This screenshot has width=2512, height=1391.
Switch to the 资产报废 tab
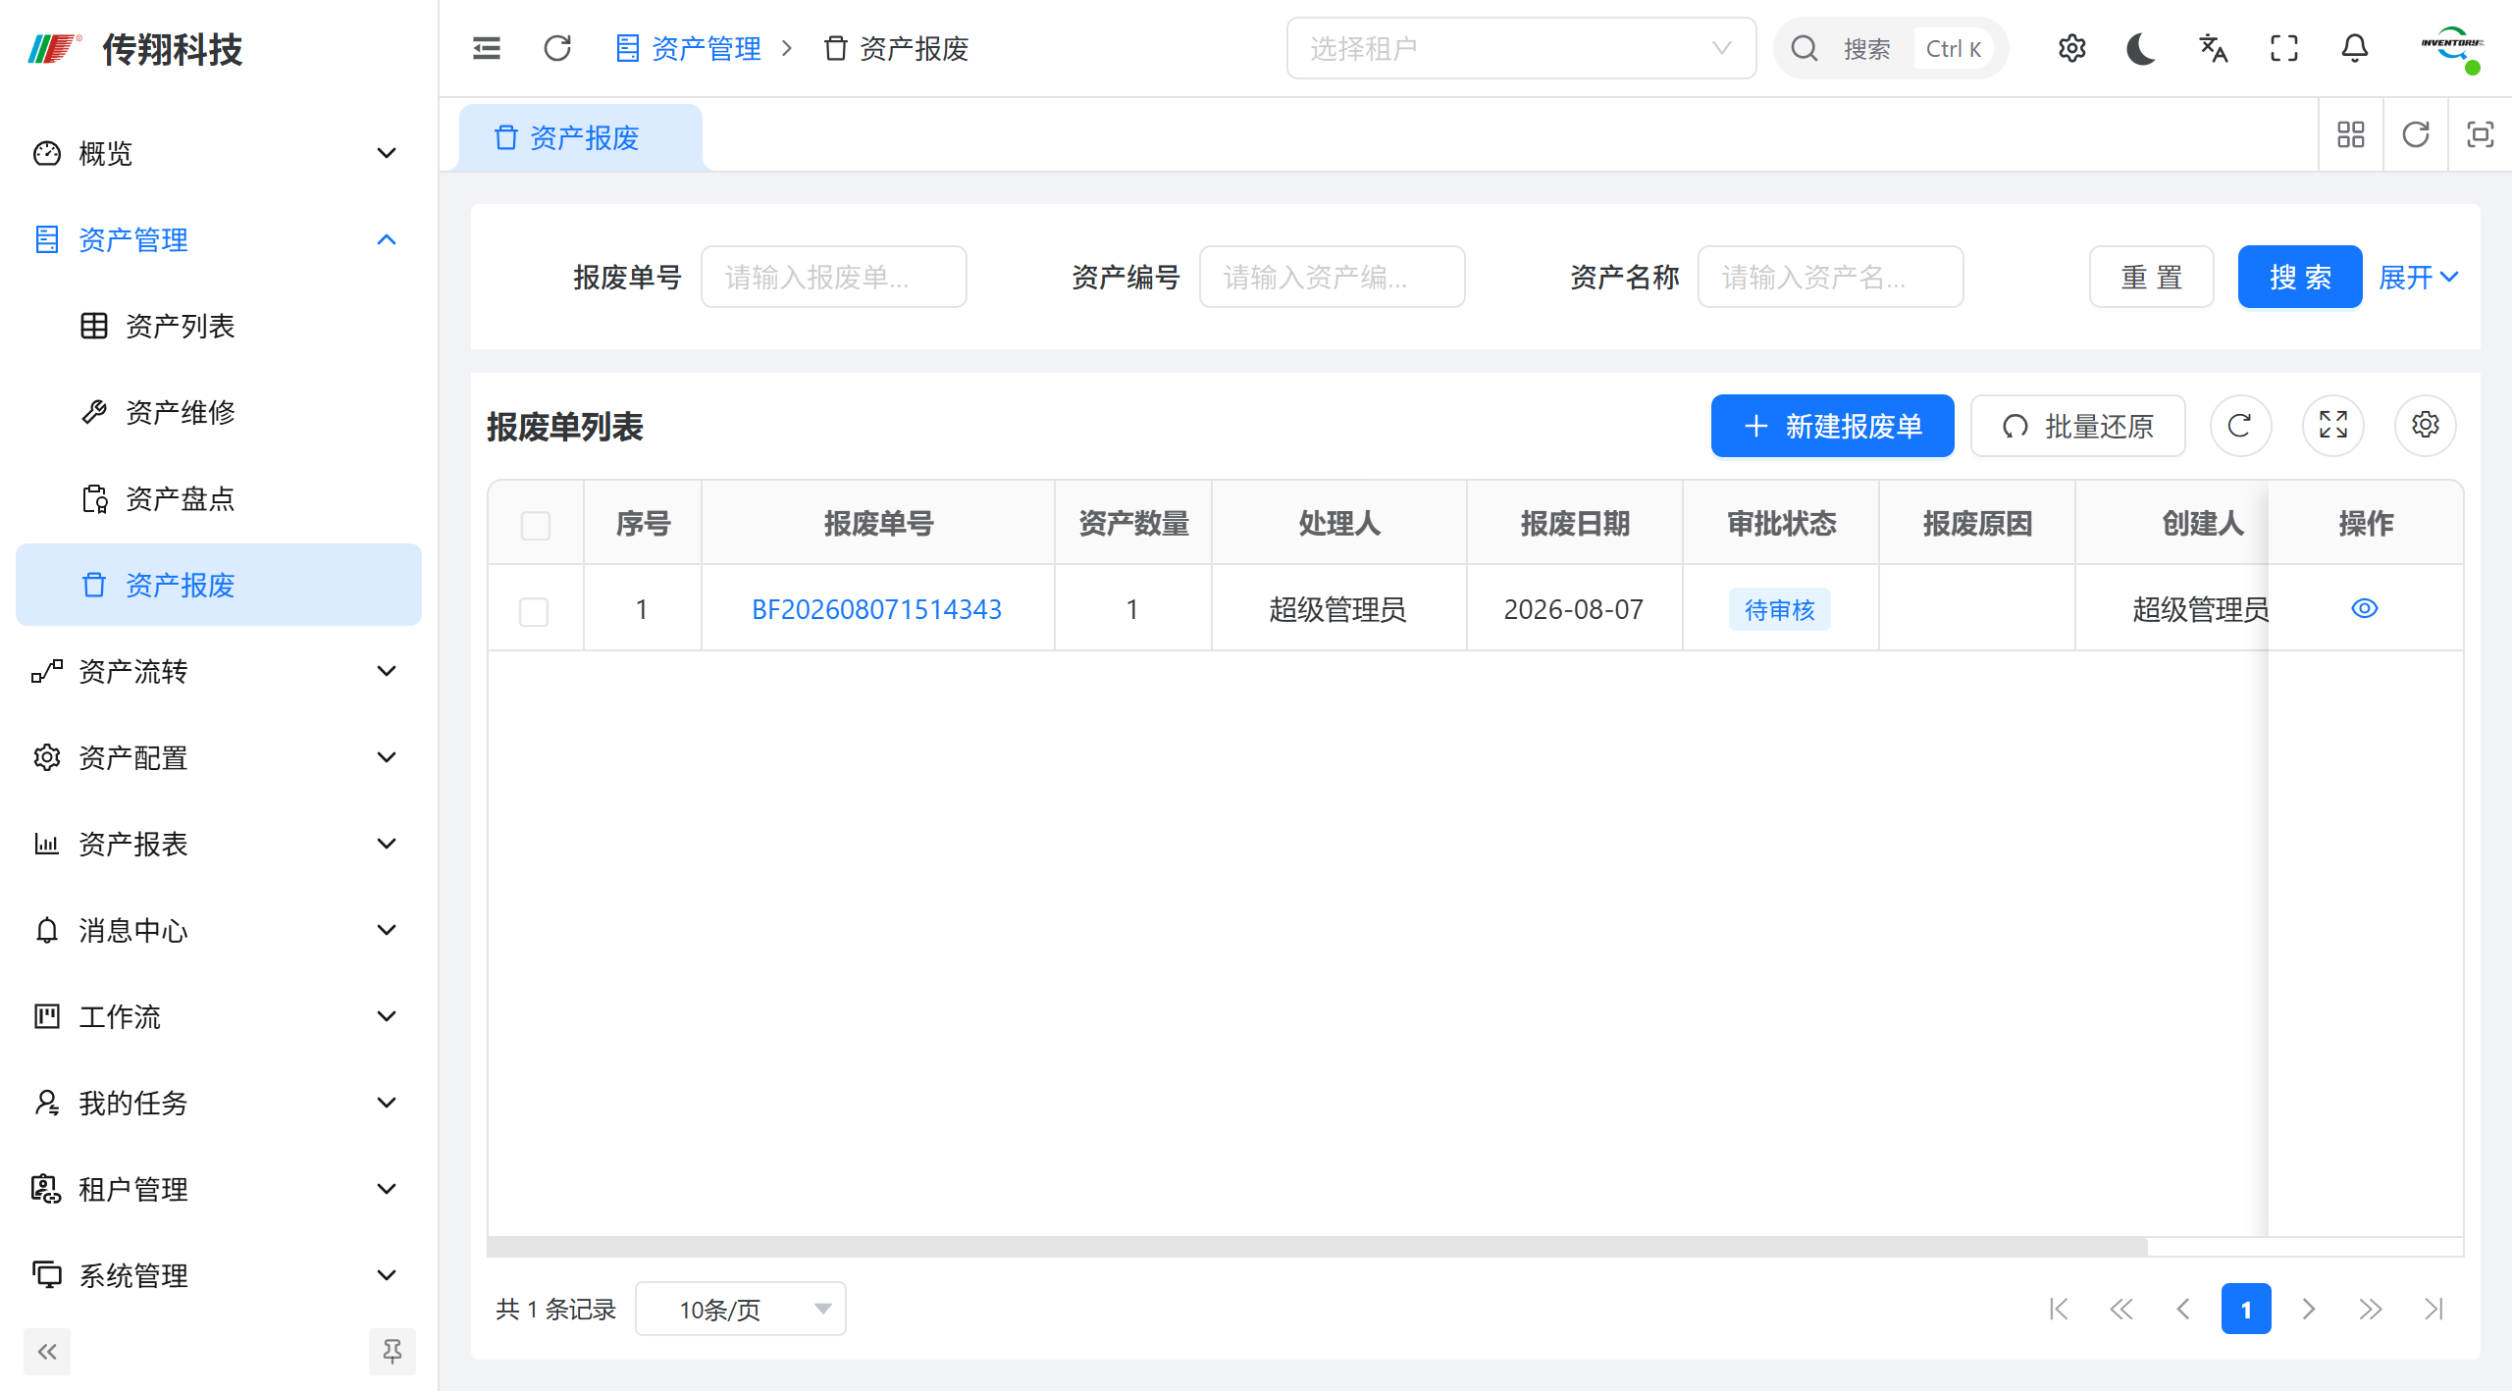click(580, 137)
